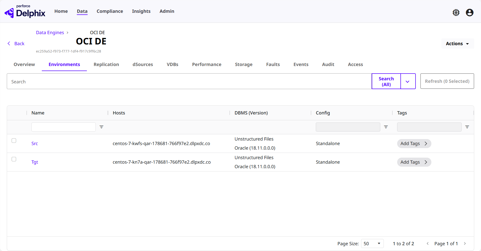Screen dimensions: 481x251
Task: Go to next page arrow
Action: point(465,243)
